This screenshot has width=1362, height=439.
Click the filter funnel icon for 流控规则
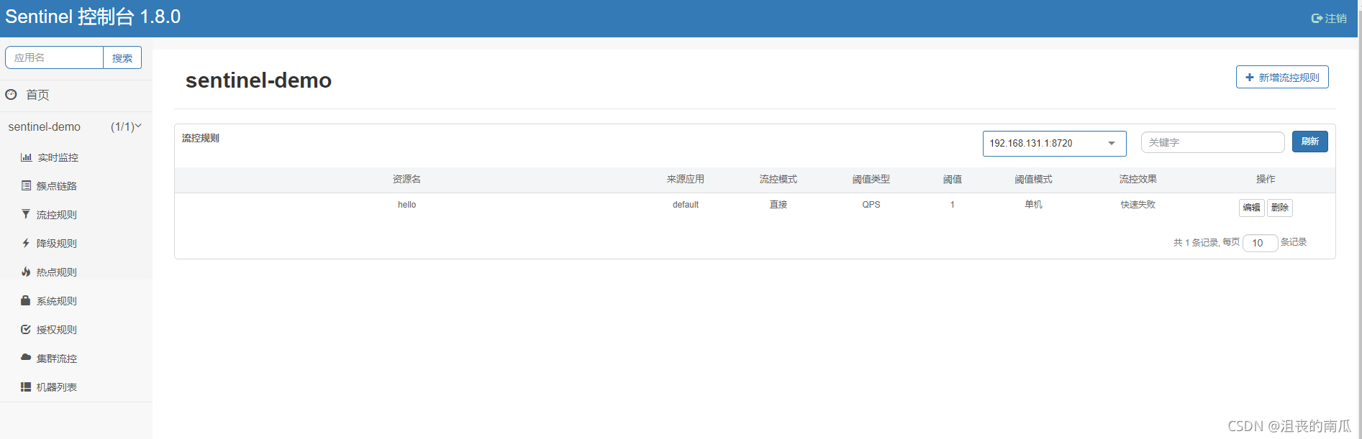pyautogui.click(x=26, y=214)
